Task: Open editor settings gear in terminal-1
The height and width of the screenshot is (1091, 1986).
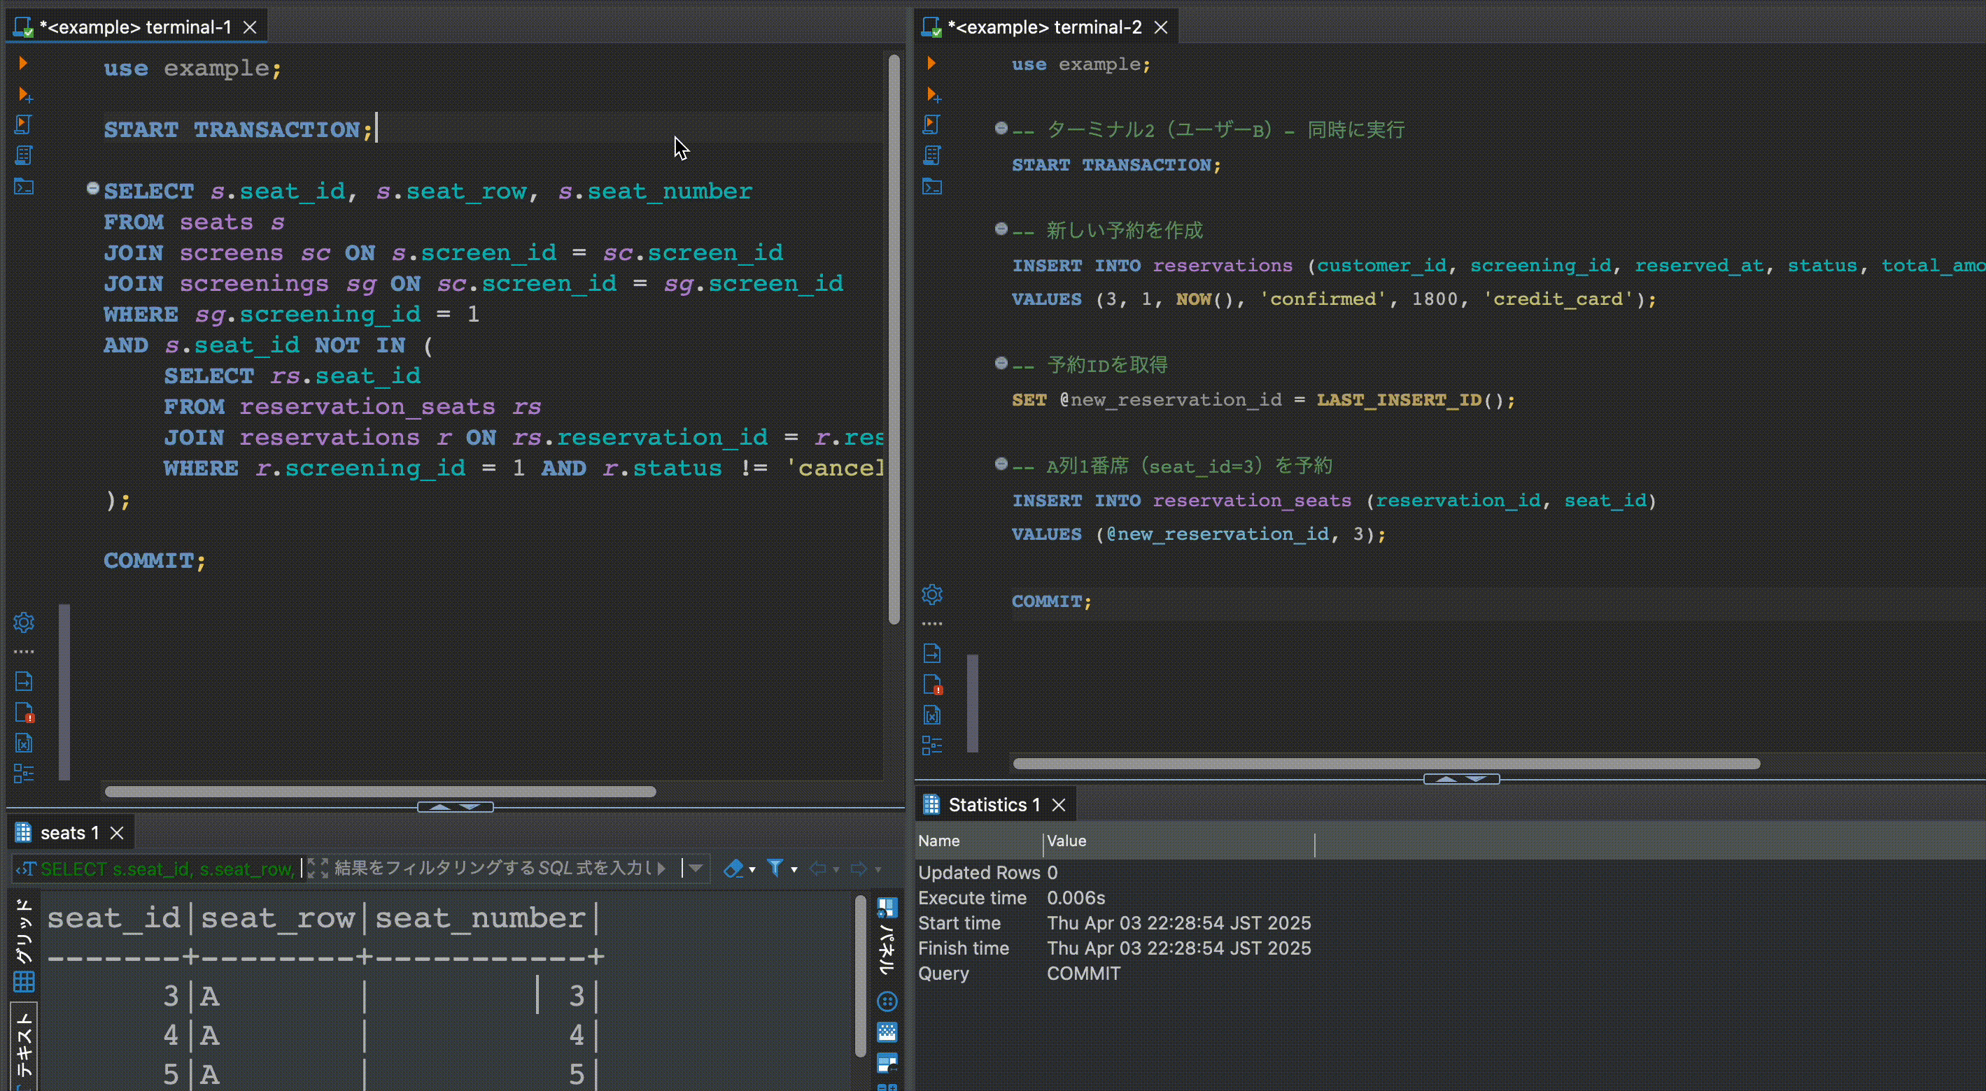Action: click(x=24, y=622)
